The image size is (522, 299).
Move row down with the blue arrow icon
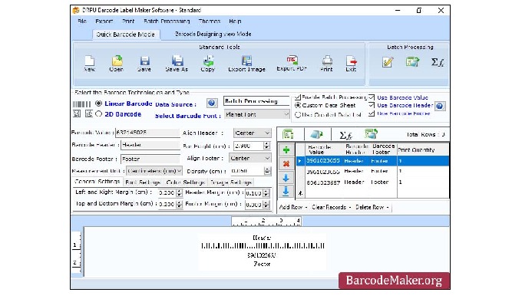coord(286,178)
